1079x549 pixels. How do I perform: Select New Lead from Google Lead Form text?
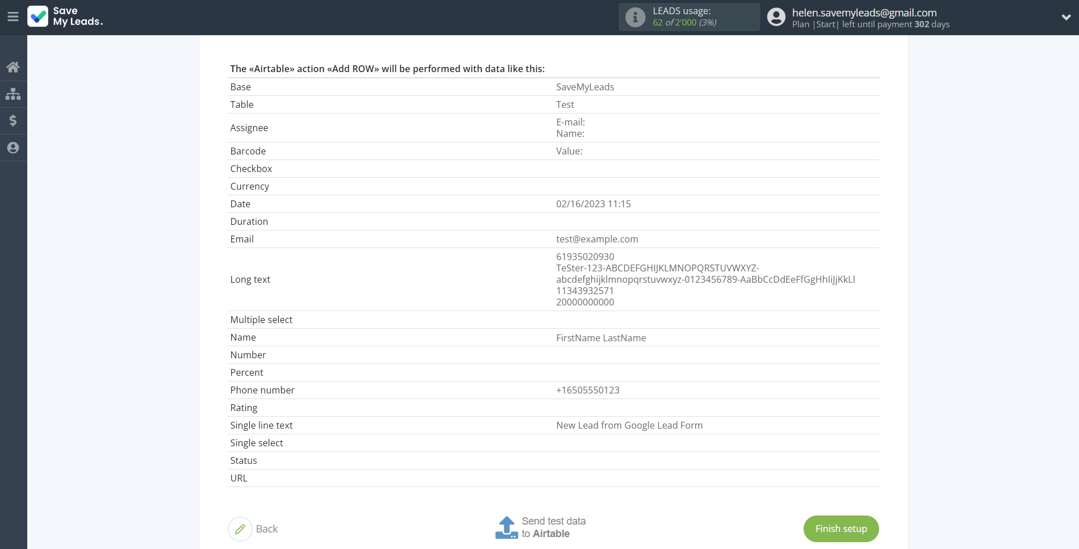(x=629, y=425)
